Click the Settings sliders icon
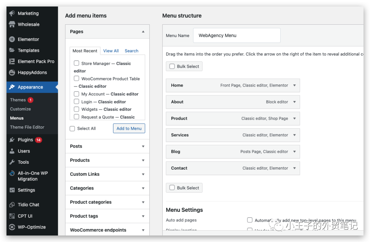 [x=12, y=190]
